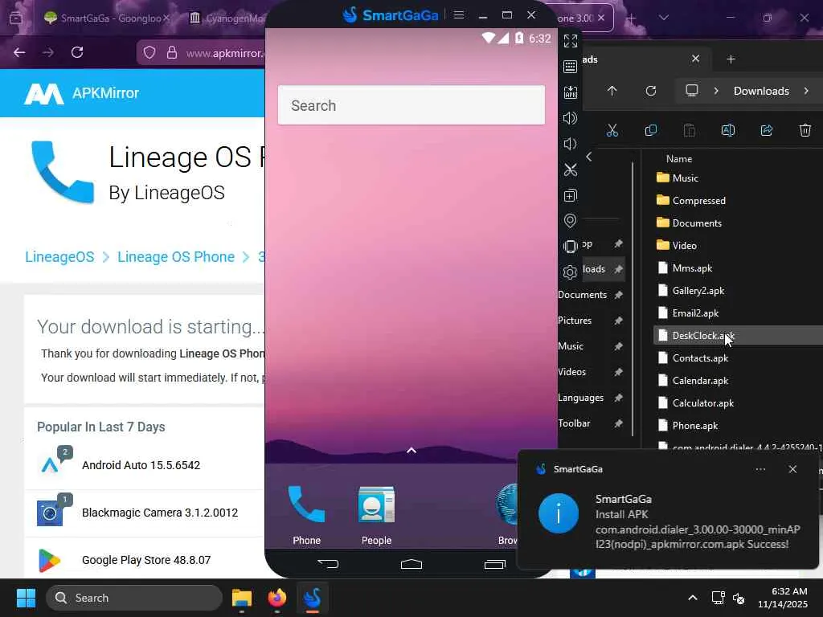Open Windows Start menu
The image size is (823, 617).
point(26,598)
